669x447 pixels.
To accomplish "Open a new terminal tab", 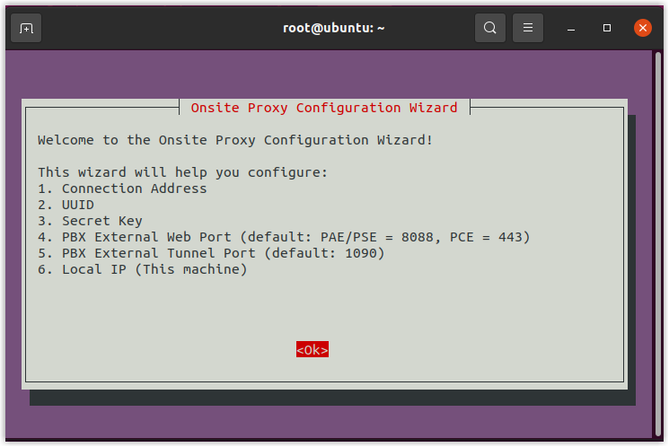I will [x=26, y=28].
